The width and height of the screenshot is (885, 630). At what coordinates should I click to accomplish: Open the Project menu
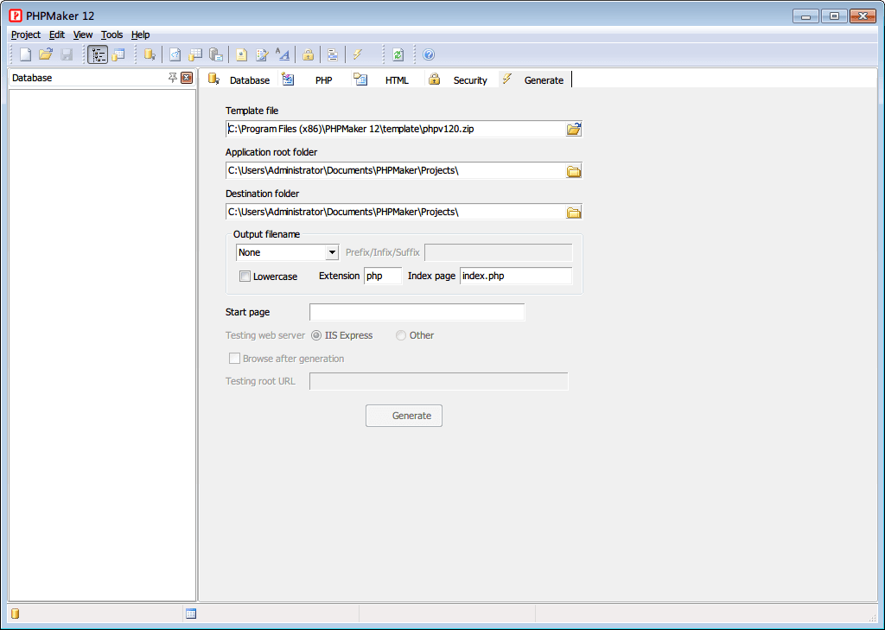pos(26,35)
